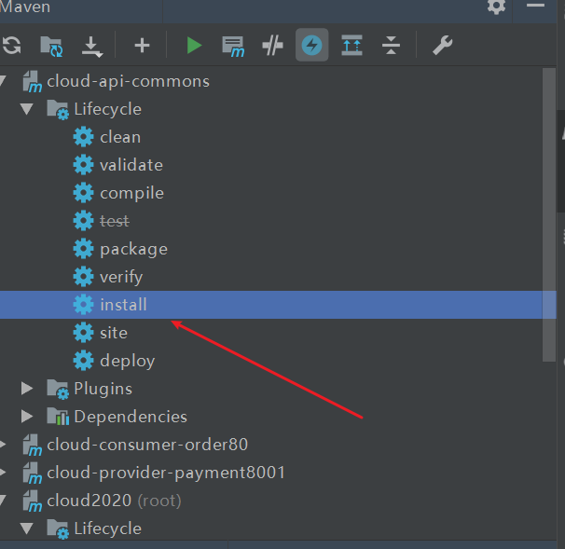565x549 pixels.
Task: Click gear icon next to install
Action: 83,305
